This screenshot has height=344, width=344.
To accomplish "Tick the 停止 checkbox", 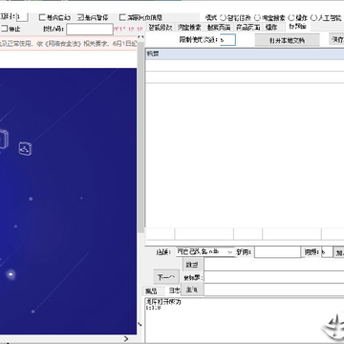I will [x=5, y=29].
